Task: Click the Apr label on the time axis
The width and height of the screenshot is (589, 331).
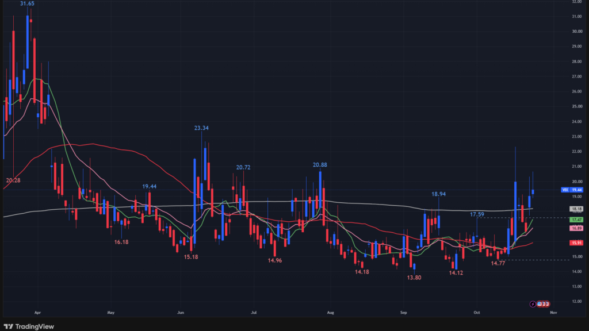Action: [x=37, y=312]
